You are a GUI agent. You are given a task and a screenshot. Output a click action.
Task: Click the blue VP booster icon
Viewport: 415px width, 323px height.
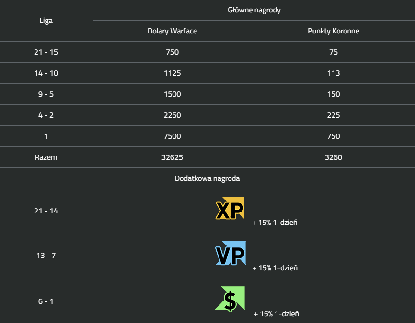(x=230, y=253)
